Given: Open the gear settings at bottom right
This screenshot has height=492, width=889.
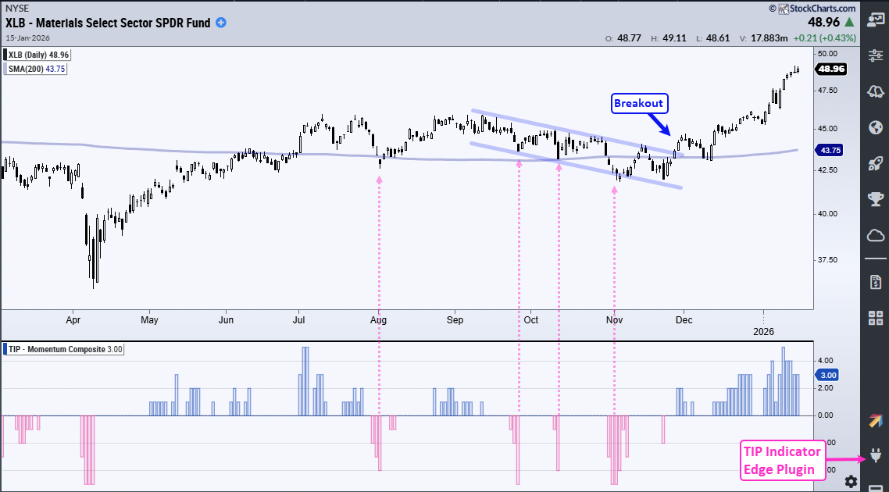Looking at the screenshot, I should tap(851, 482).
